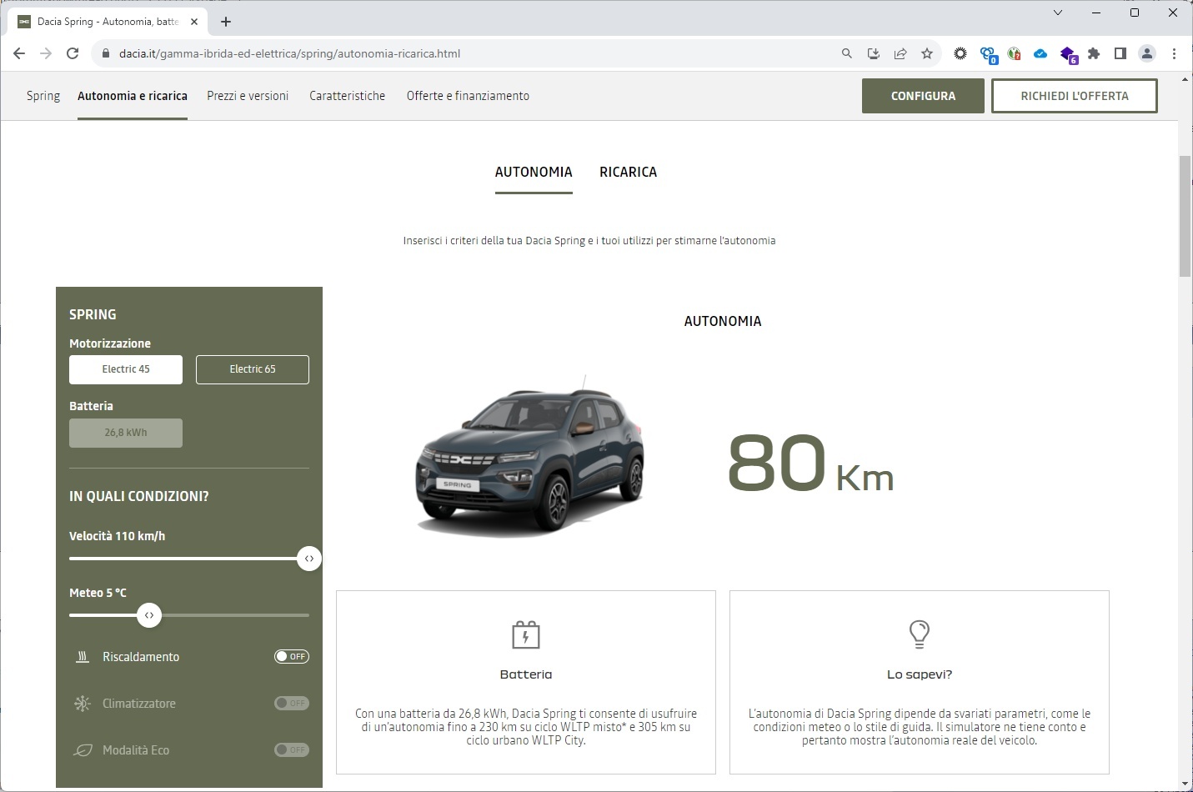The height and width of the screenshot is (792, 1193).
Task: Select the Electric 65 motorization
Action: pos(253,369)
